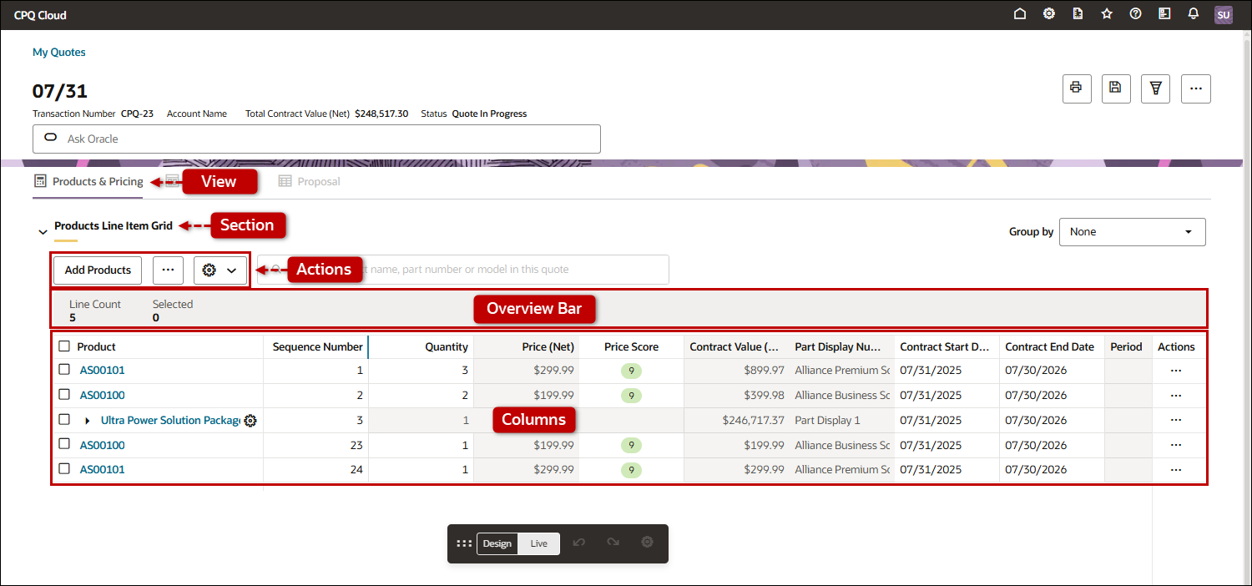Click the configuration gear beside Ultra Power Solution Package
The height and width of the screenshot is (586, 1252).
(250, 421)
